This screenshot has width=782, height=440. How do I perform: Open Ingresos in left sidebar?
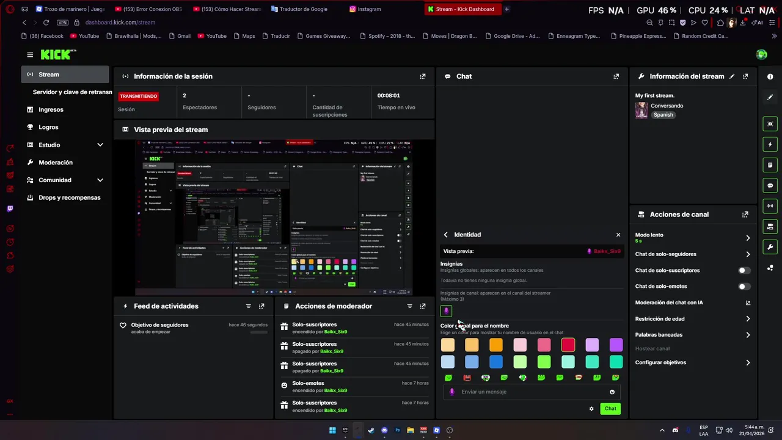65,110
